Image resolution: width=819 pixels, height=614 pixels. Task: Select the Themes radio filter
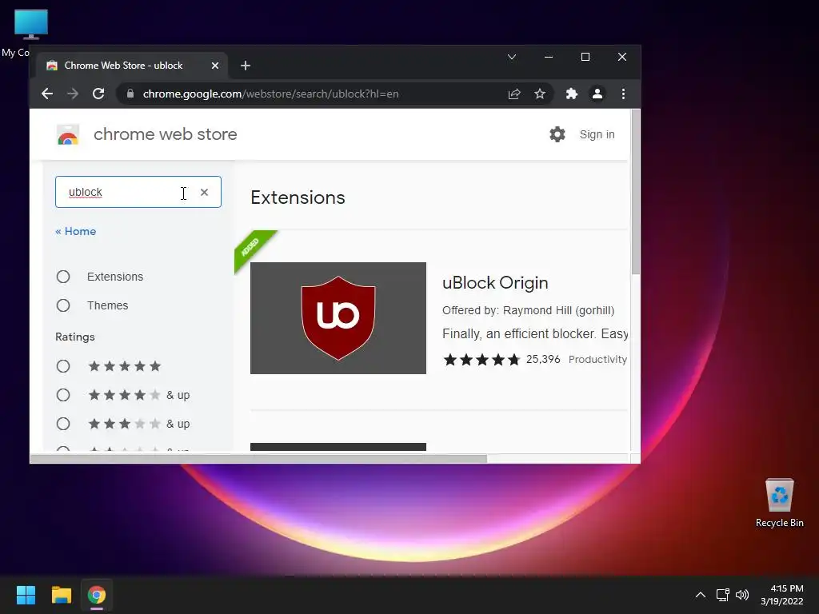point(63,305)
